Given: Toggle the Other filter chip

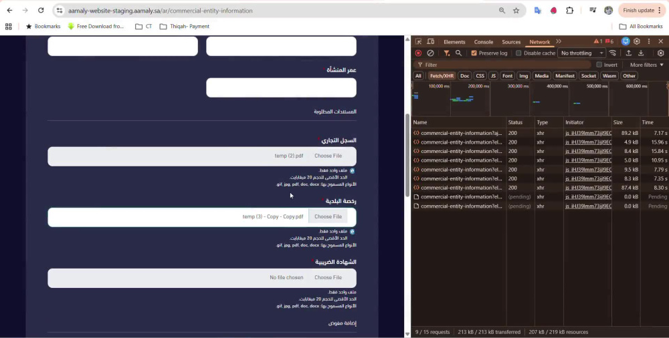Looking at the screenshot, I should 629,76.
